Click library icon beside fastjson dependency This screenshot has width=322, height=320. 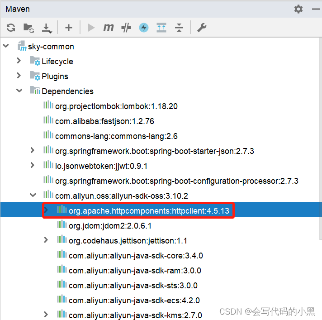[x=48, y=120]
